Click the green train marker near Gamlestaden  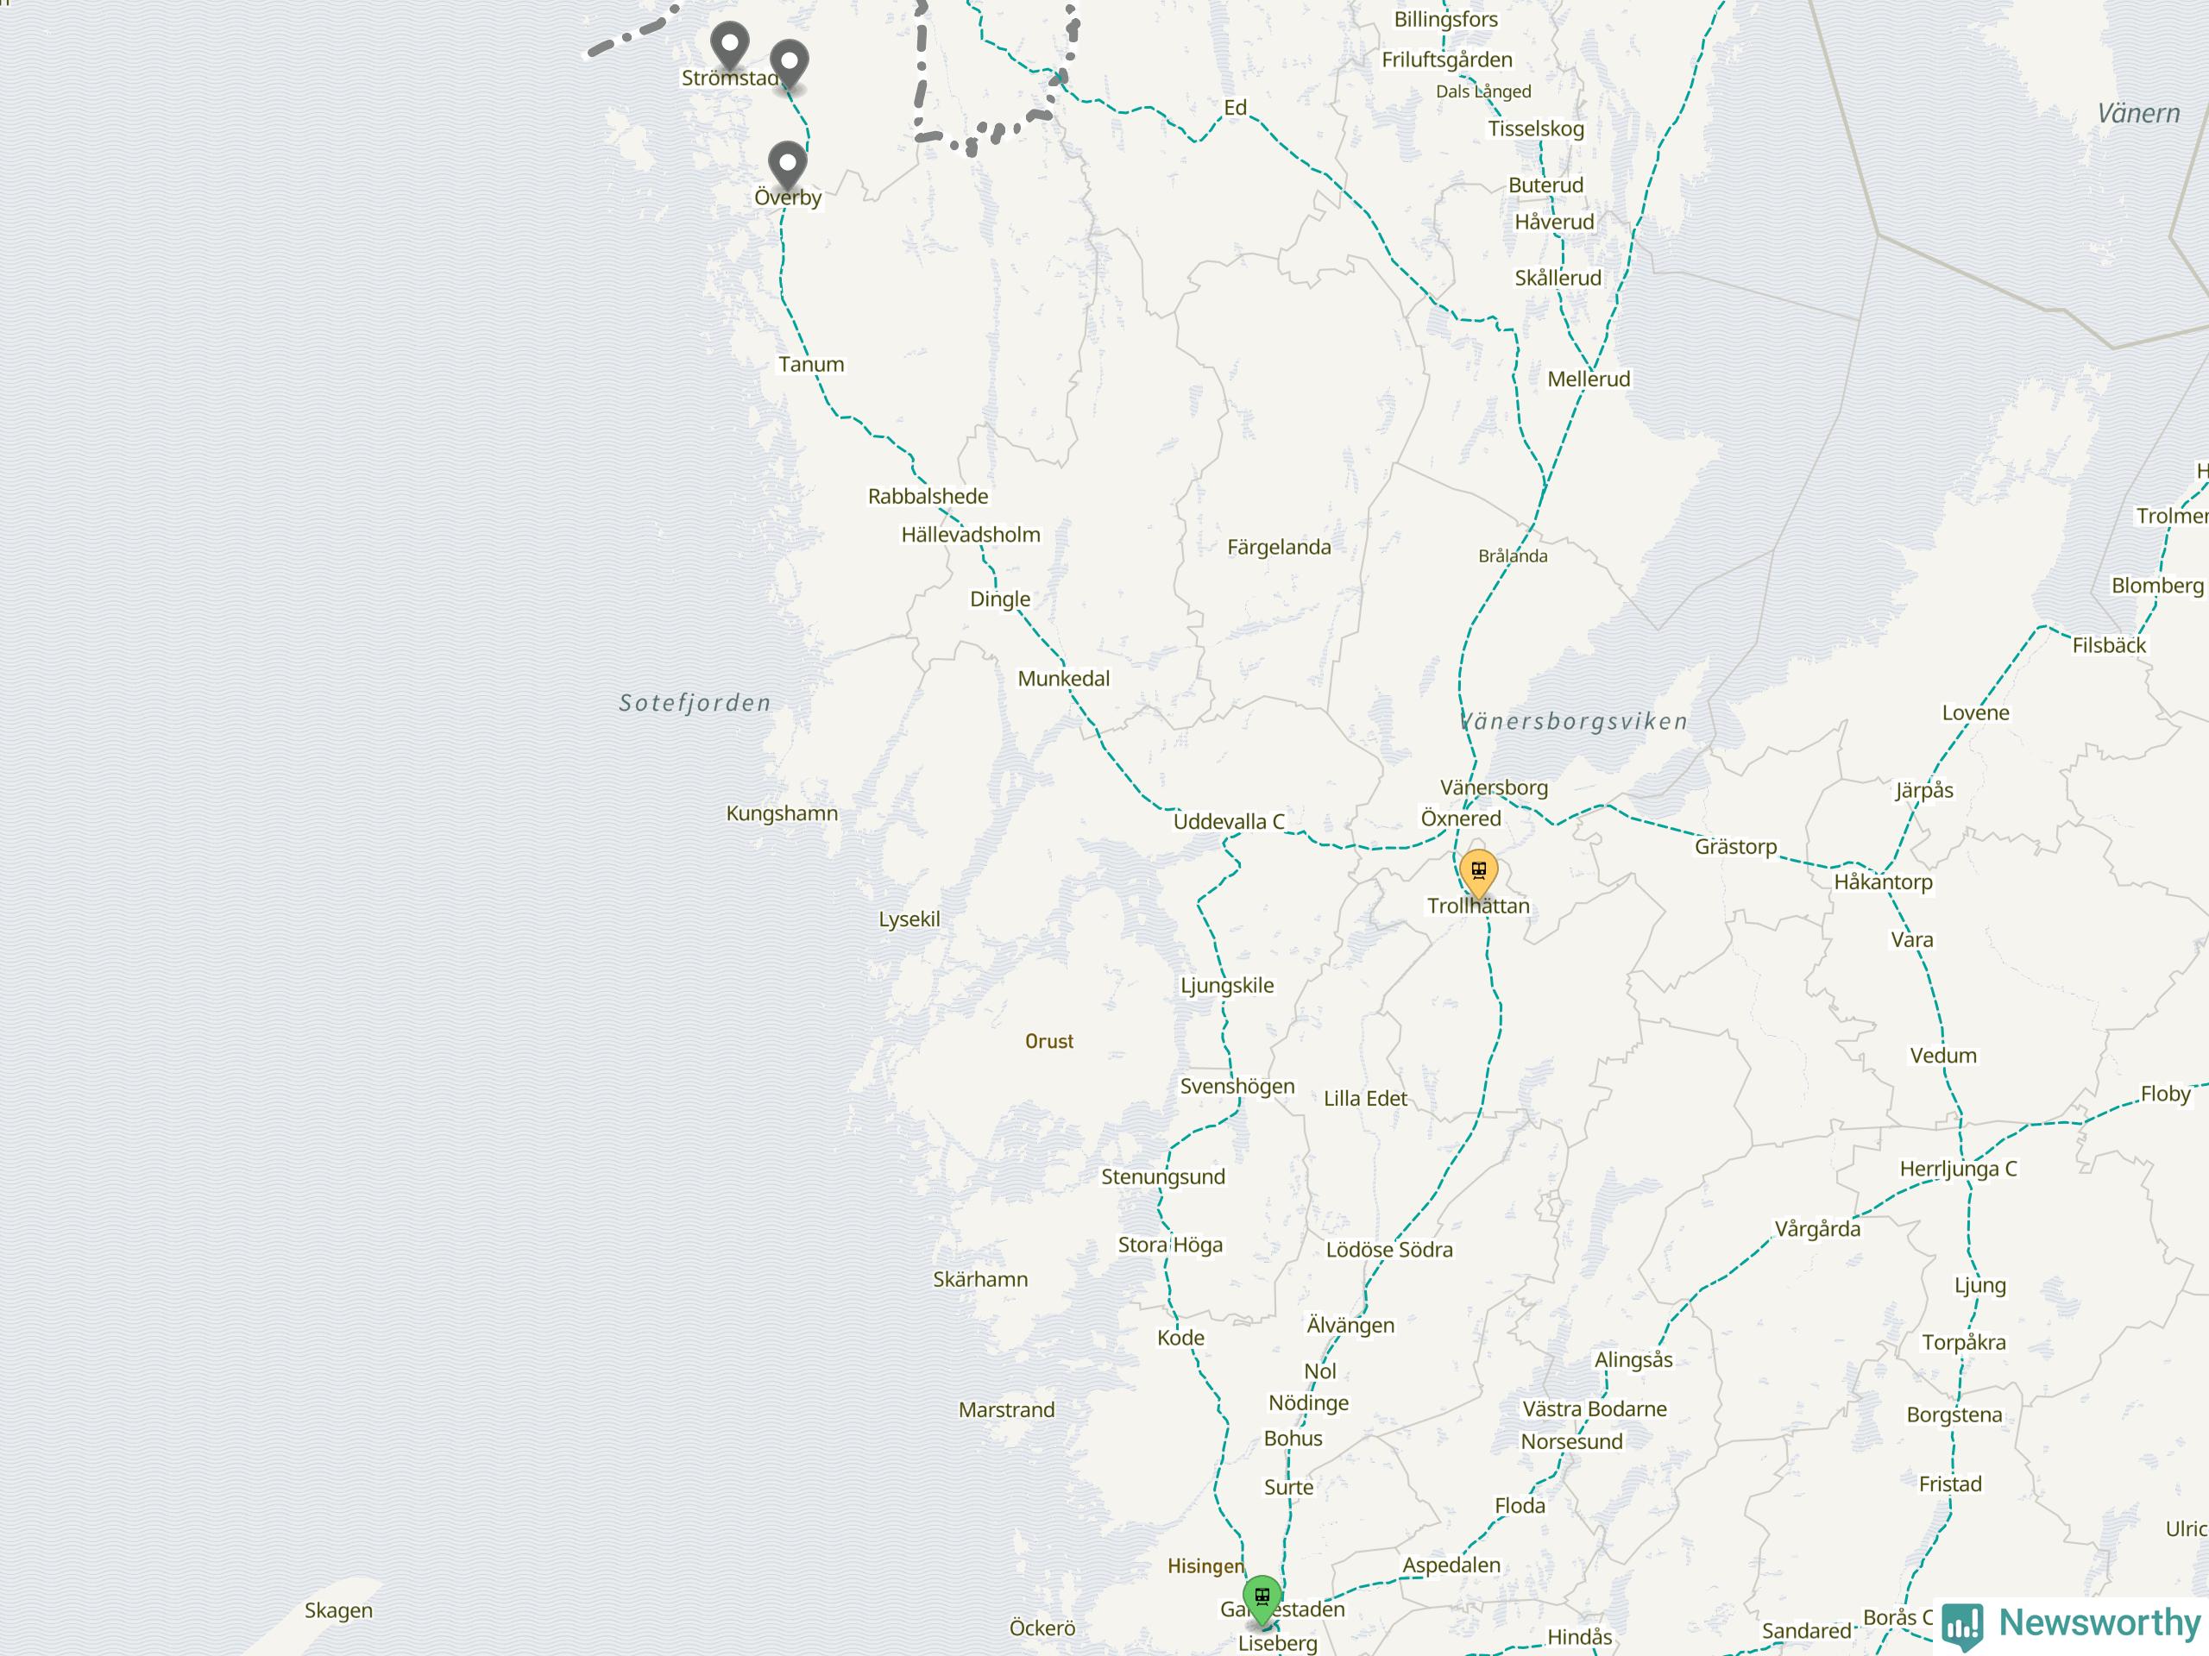click(1262, 1600)
